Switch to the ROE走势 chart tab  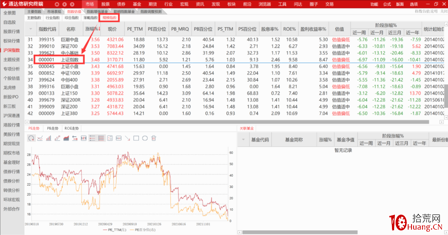coord(71,128)
